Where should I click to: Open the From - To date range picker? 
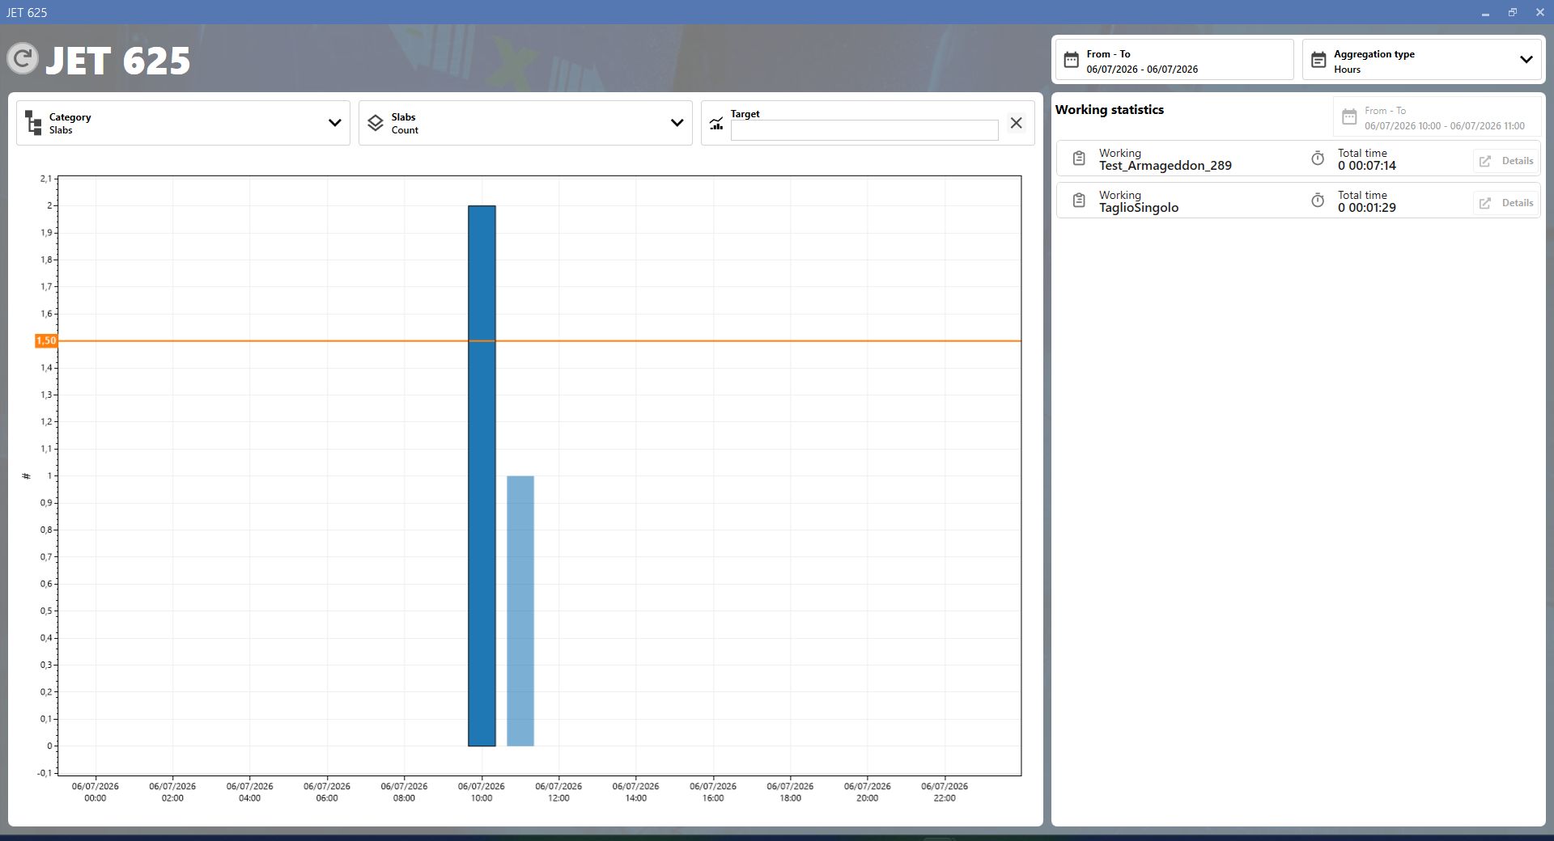tap(1174, 60)
